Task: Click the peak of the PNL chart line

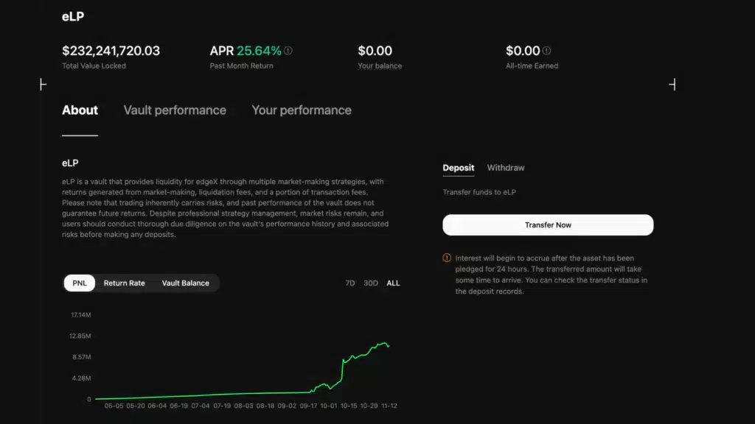Action: coord(386,342)
